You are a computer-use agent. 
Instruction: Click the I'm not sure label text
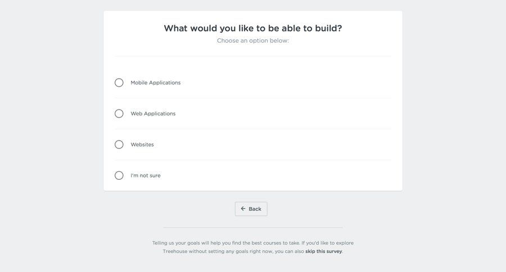146,175
